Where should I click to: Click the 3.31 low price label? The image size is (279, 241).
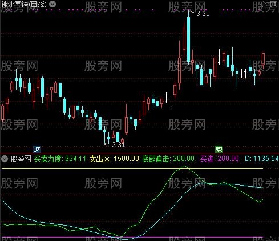point(118,145)
